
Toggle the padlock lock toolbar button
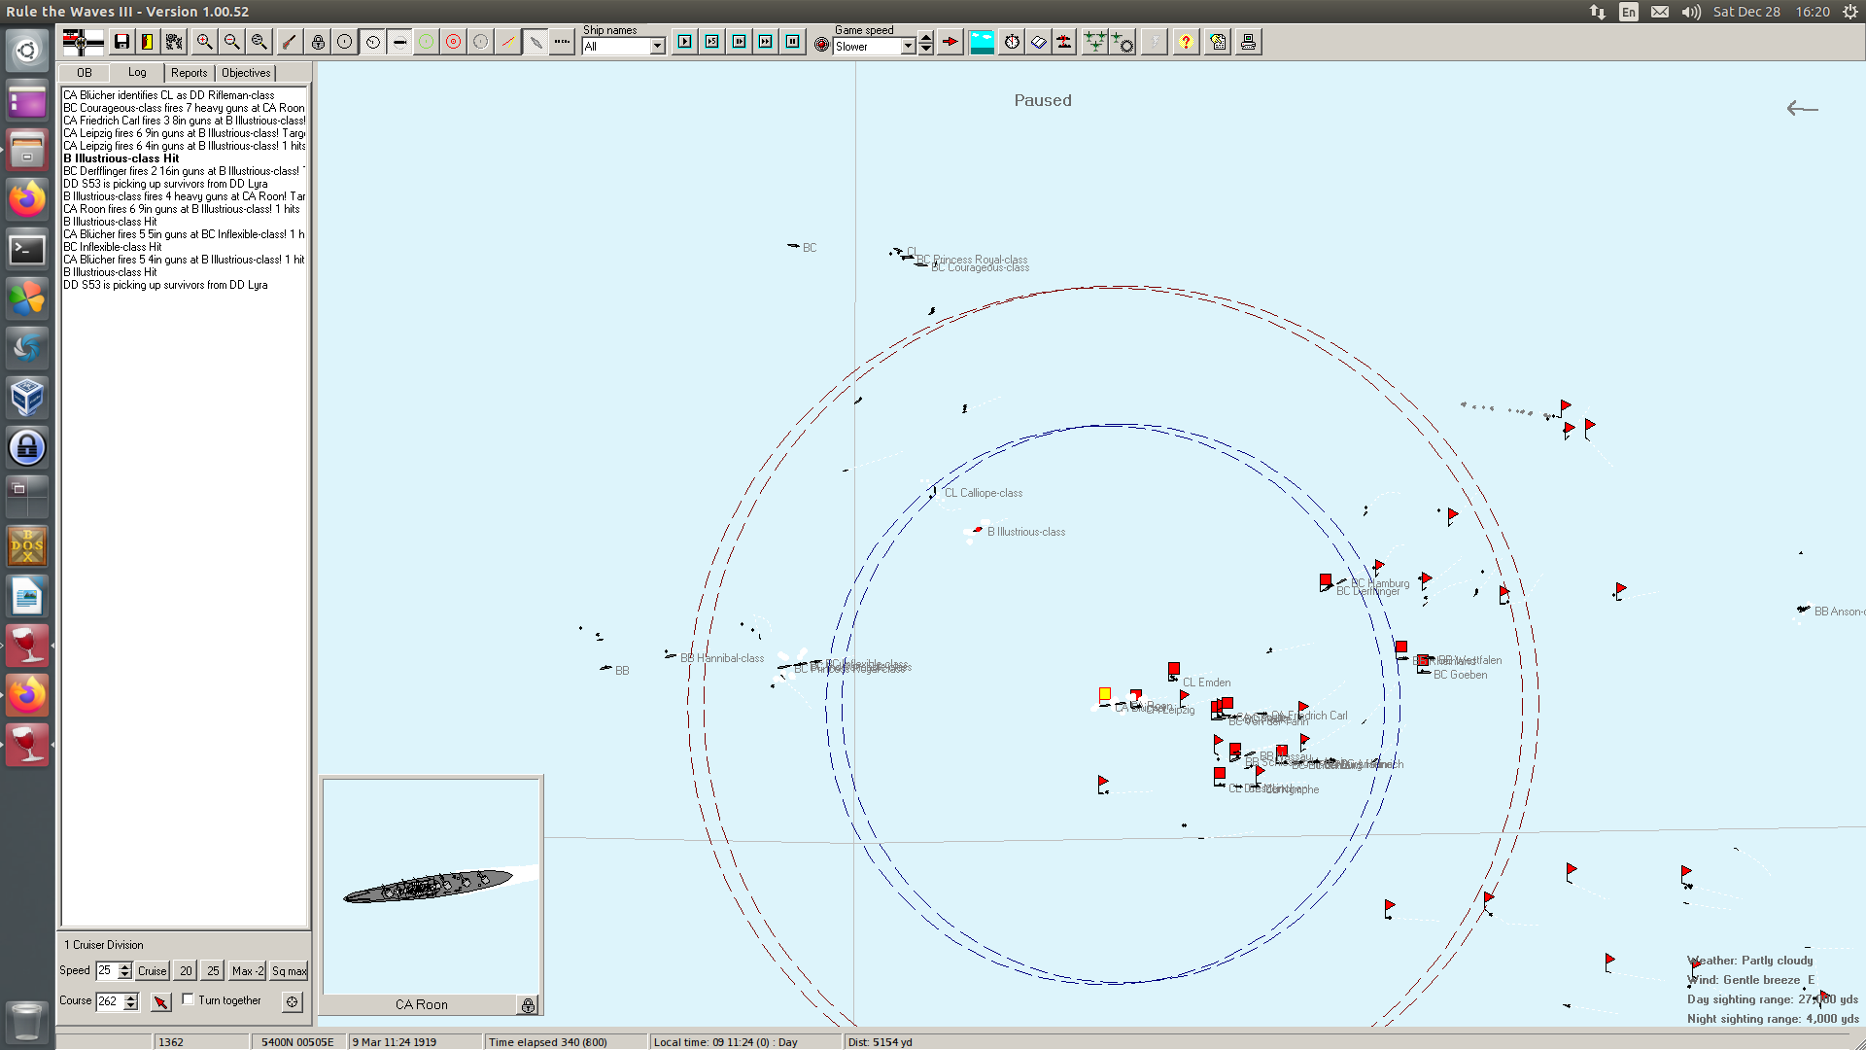(x=318, y=42)
